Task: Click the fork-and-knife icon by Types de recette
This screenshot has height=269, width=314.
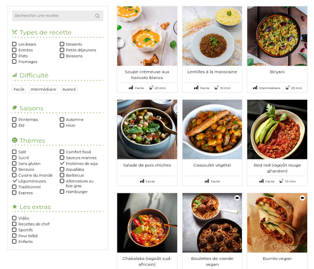Action: [x=15, y=32]
